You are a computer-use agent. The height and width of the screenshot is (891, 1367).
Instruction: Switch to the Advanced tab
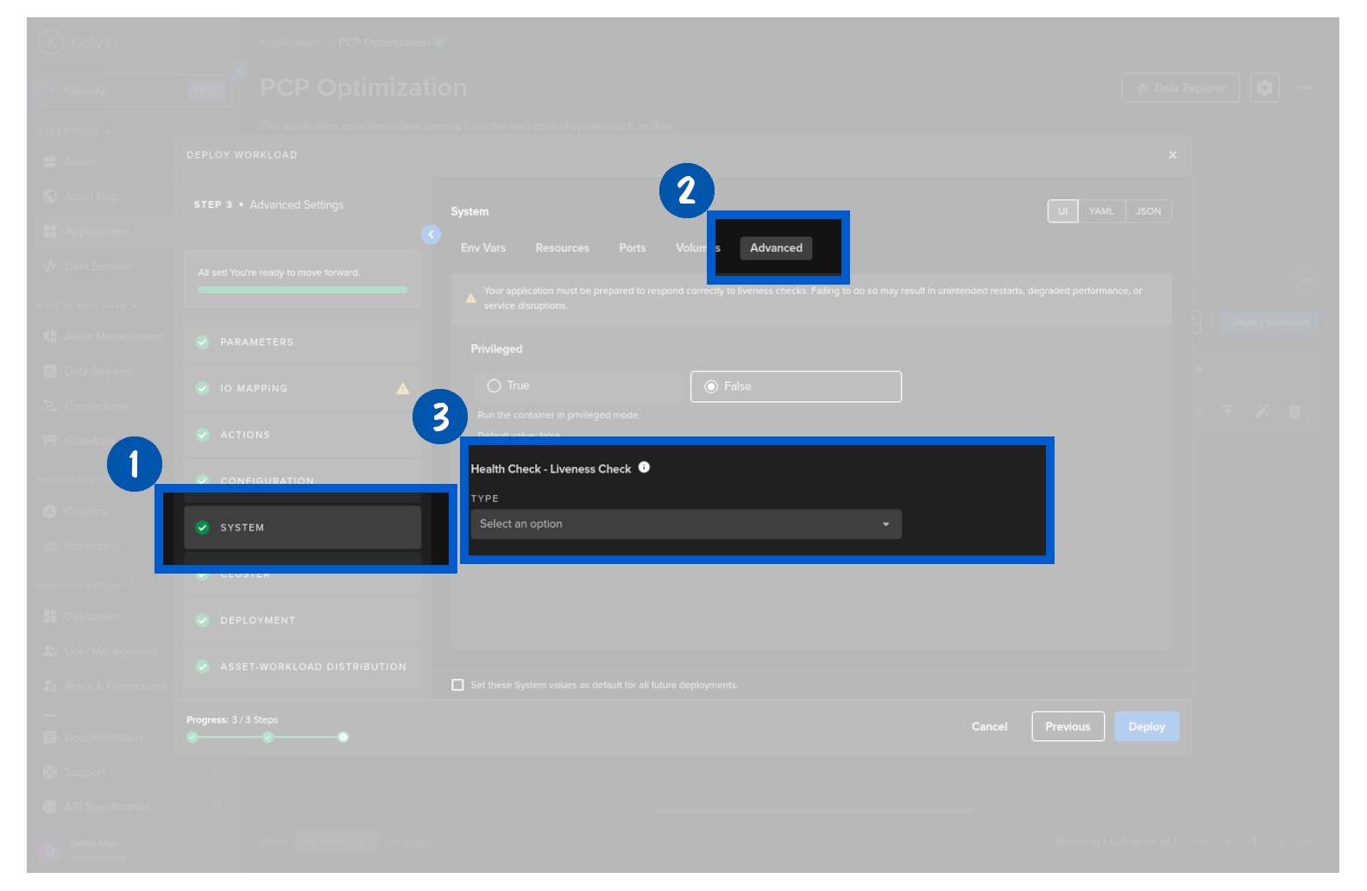point(776,248)
